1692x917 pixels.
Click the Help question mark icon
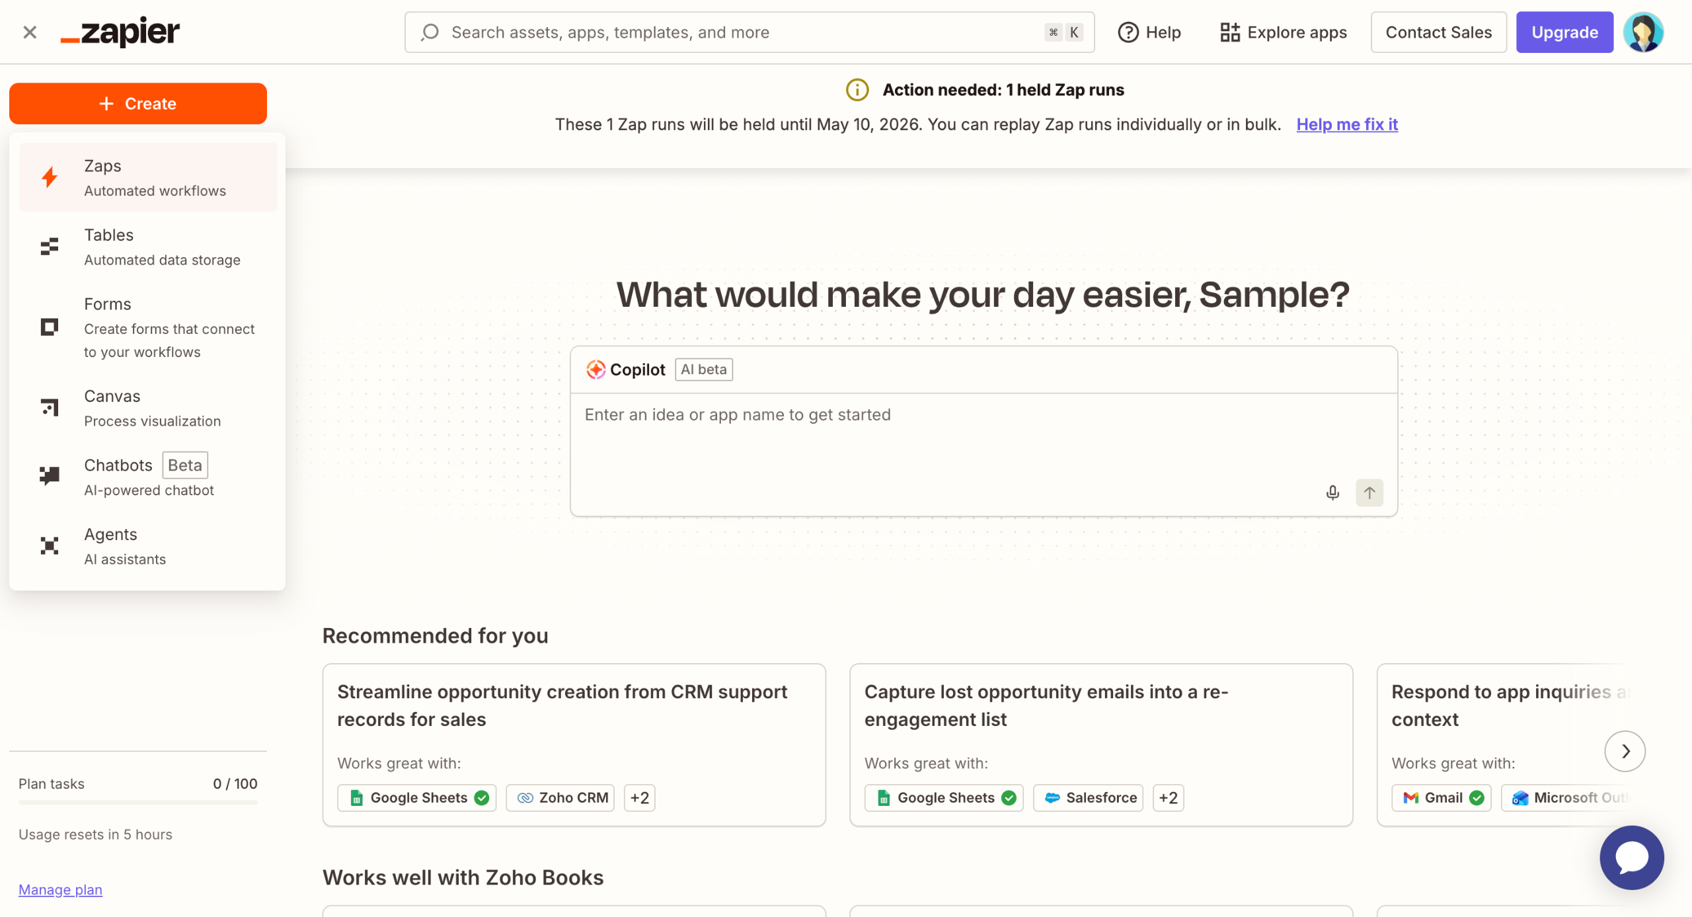[x=1128, y=32]
